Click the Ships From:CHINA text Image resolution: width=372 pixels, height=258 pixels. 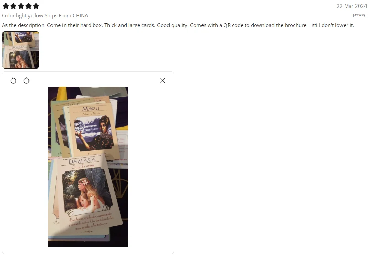66,16
